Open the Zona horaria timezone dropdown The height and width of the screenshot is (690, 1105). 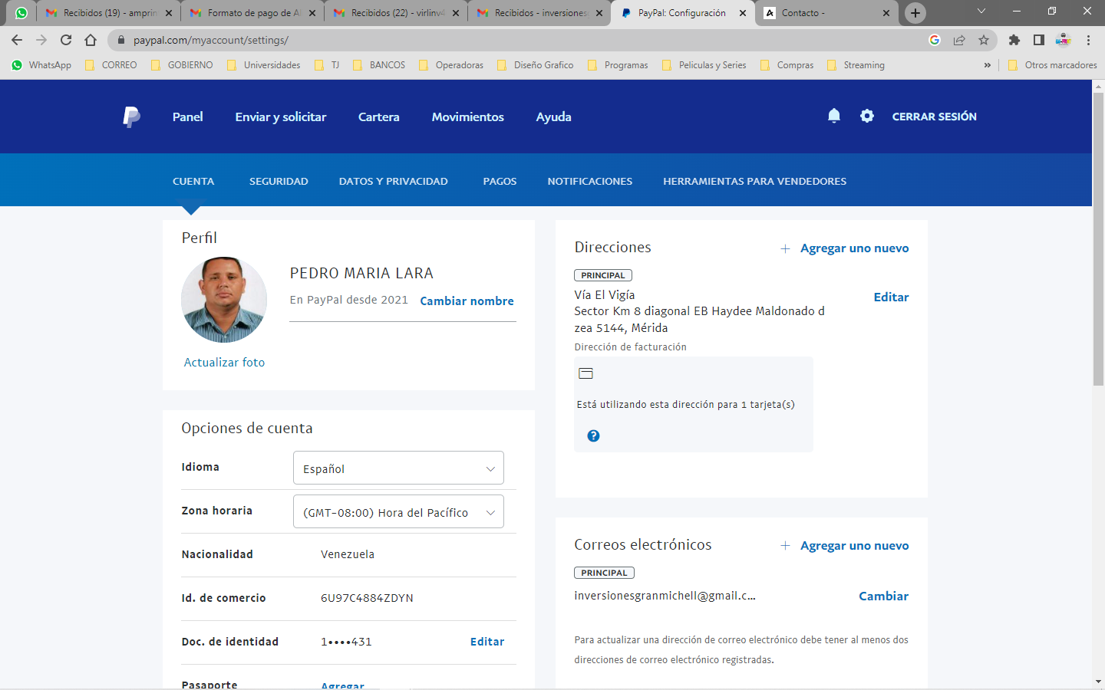[x=398, y=512]
